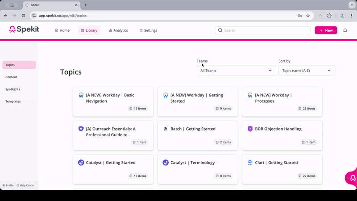Click inside the Search field
357x201 pixels.
coord(263,30)
